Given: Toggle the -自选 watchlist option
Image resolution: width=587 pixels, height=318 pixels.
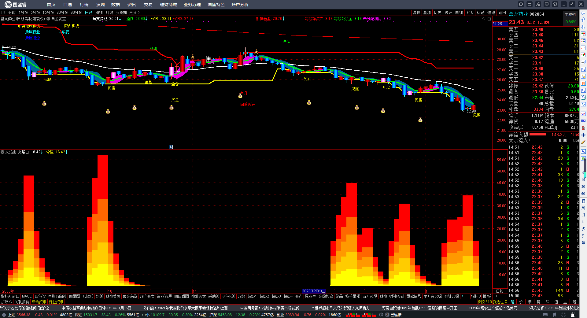Looking at the screenshot, I should [x=491, y=13].
